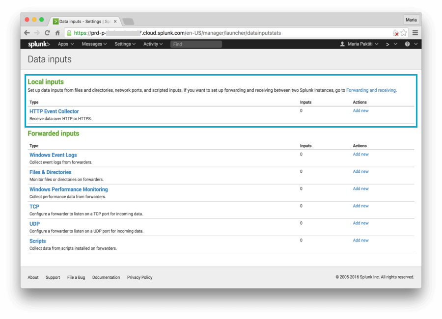Open the Privacy Policy footer link

click(x=139, y=277)
